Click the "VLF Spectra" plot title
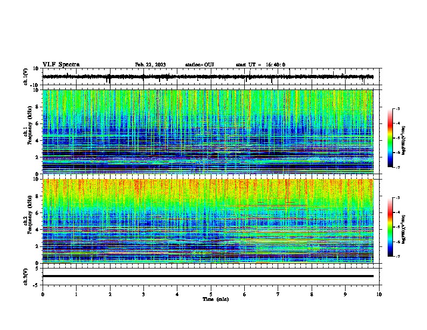This screenshot has height=330, width=427. pyautogui.click(x=61, y=65)
